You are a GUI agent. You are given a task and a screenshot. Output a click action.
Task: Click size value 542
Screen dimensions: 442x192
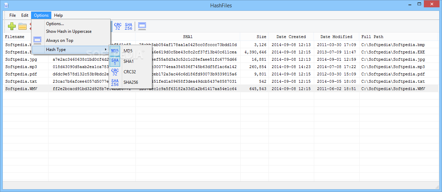[263, 81]
